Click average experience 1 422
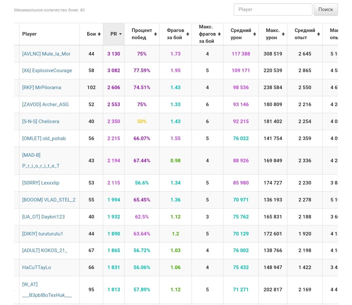This screenshot has height=305, width=352. pos(305,267)
